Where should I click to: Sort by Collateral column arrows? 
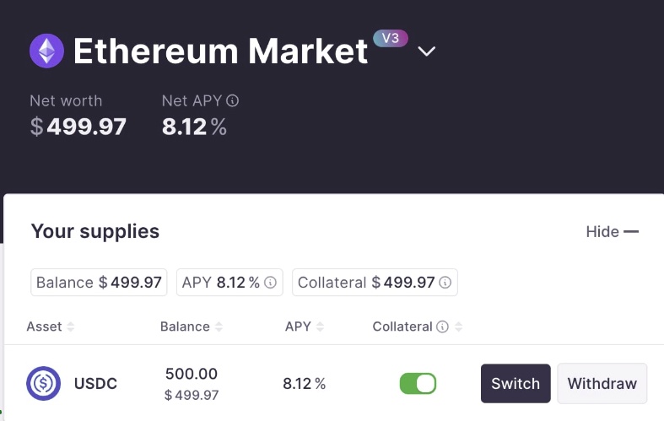point(459,327)
